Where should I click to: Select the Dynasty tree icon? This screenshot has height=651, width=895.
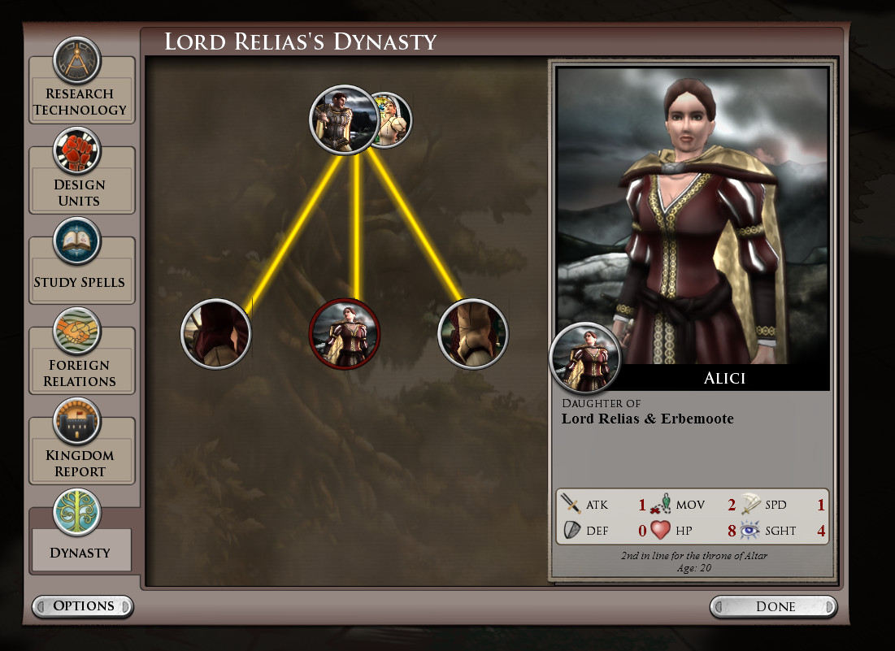click(77, 512)
